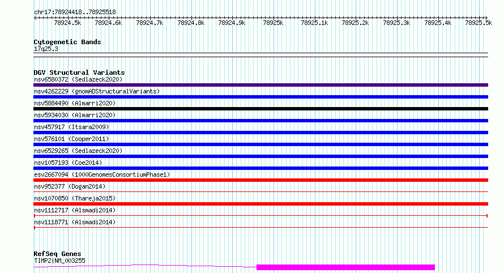Click the red nsv1070850 variant bar
504x273 pixels.
coord(260,204)
